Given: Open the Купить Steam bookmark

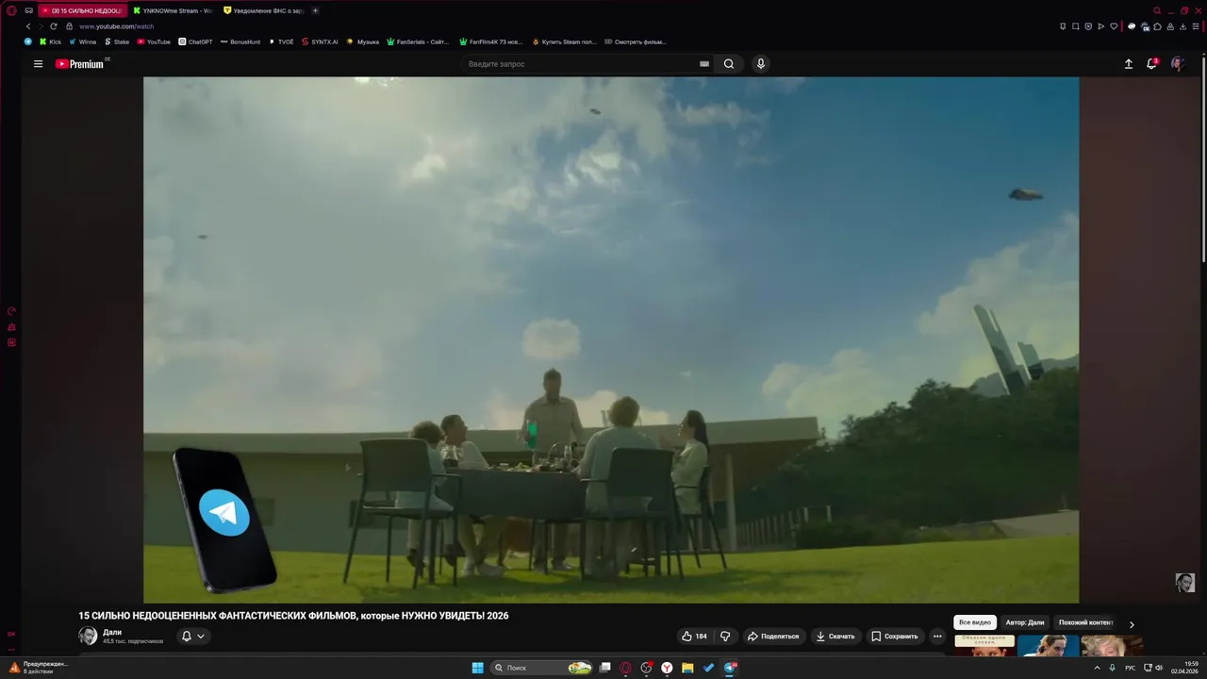Looking at the screenshot, I should [564, 41].
